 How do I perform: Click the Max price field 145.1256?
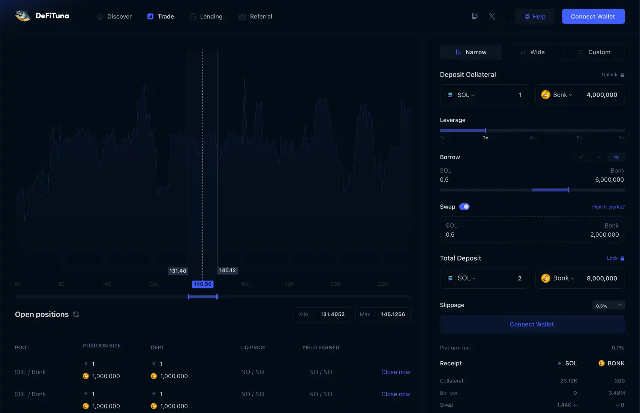(383, 314)
